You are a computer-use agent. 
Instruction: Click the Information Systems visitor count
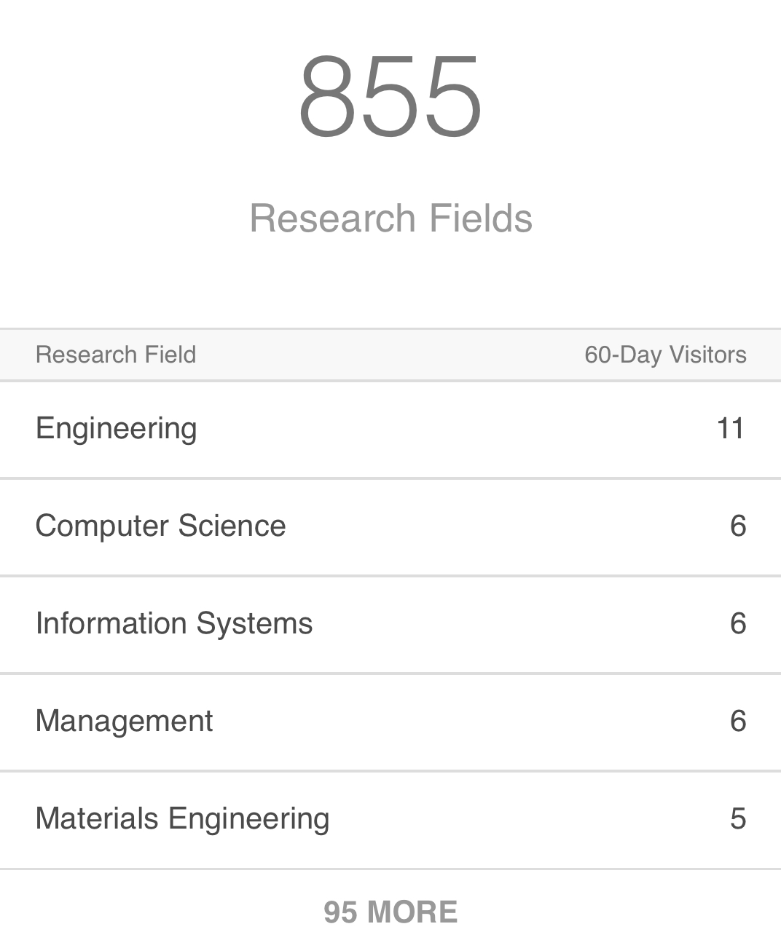(737, 623)
